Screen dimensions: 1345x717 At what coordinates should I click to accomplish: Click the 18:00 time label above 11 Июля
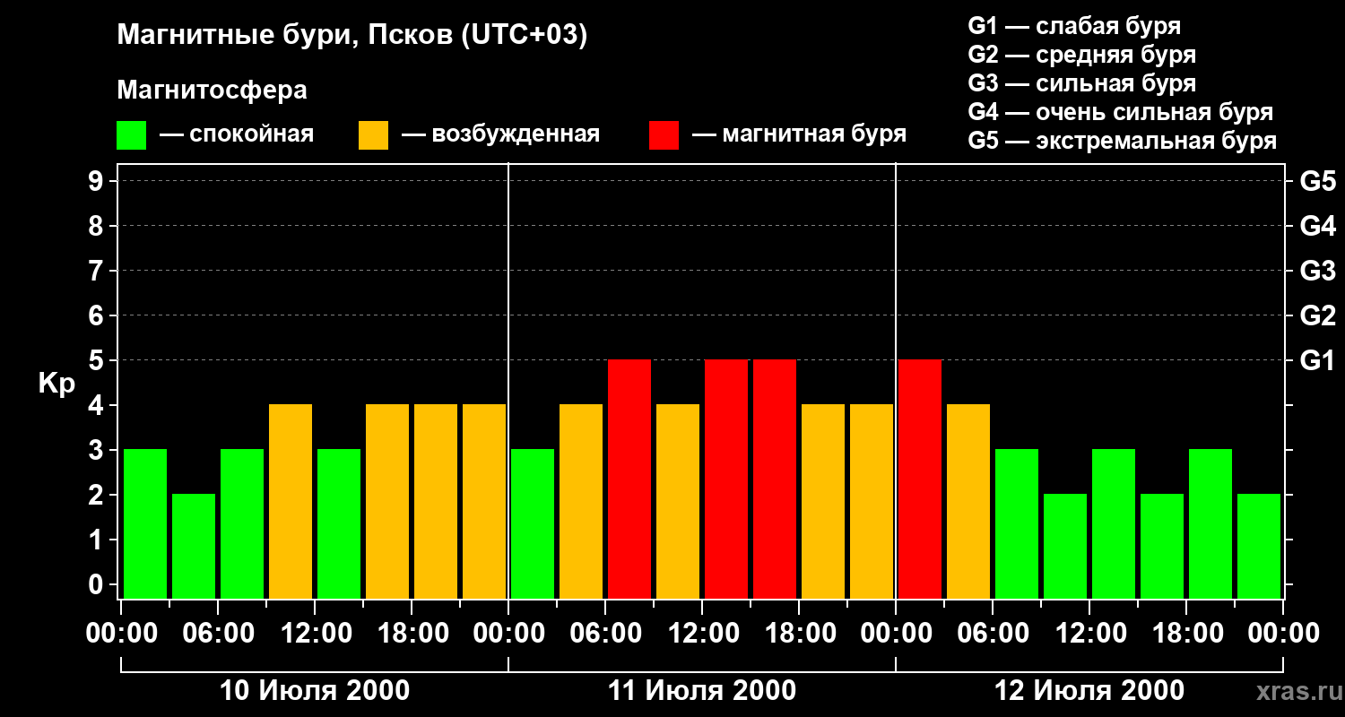pyautogui.click(x=799, y=634)
